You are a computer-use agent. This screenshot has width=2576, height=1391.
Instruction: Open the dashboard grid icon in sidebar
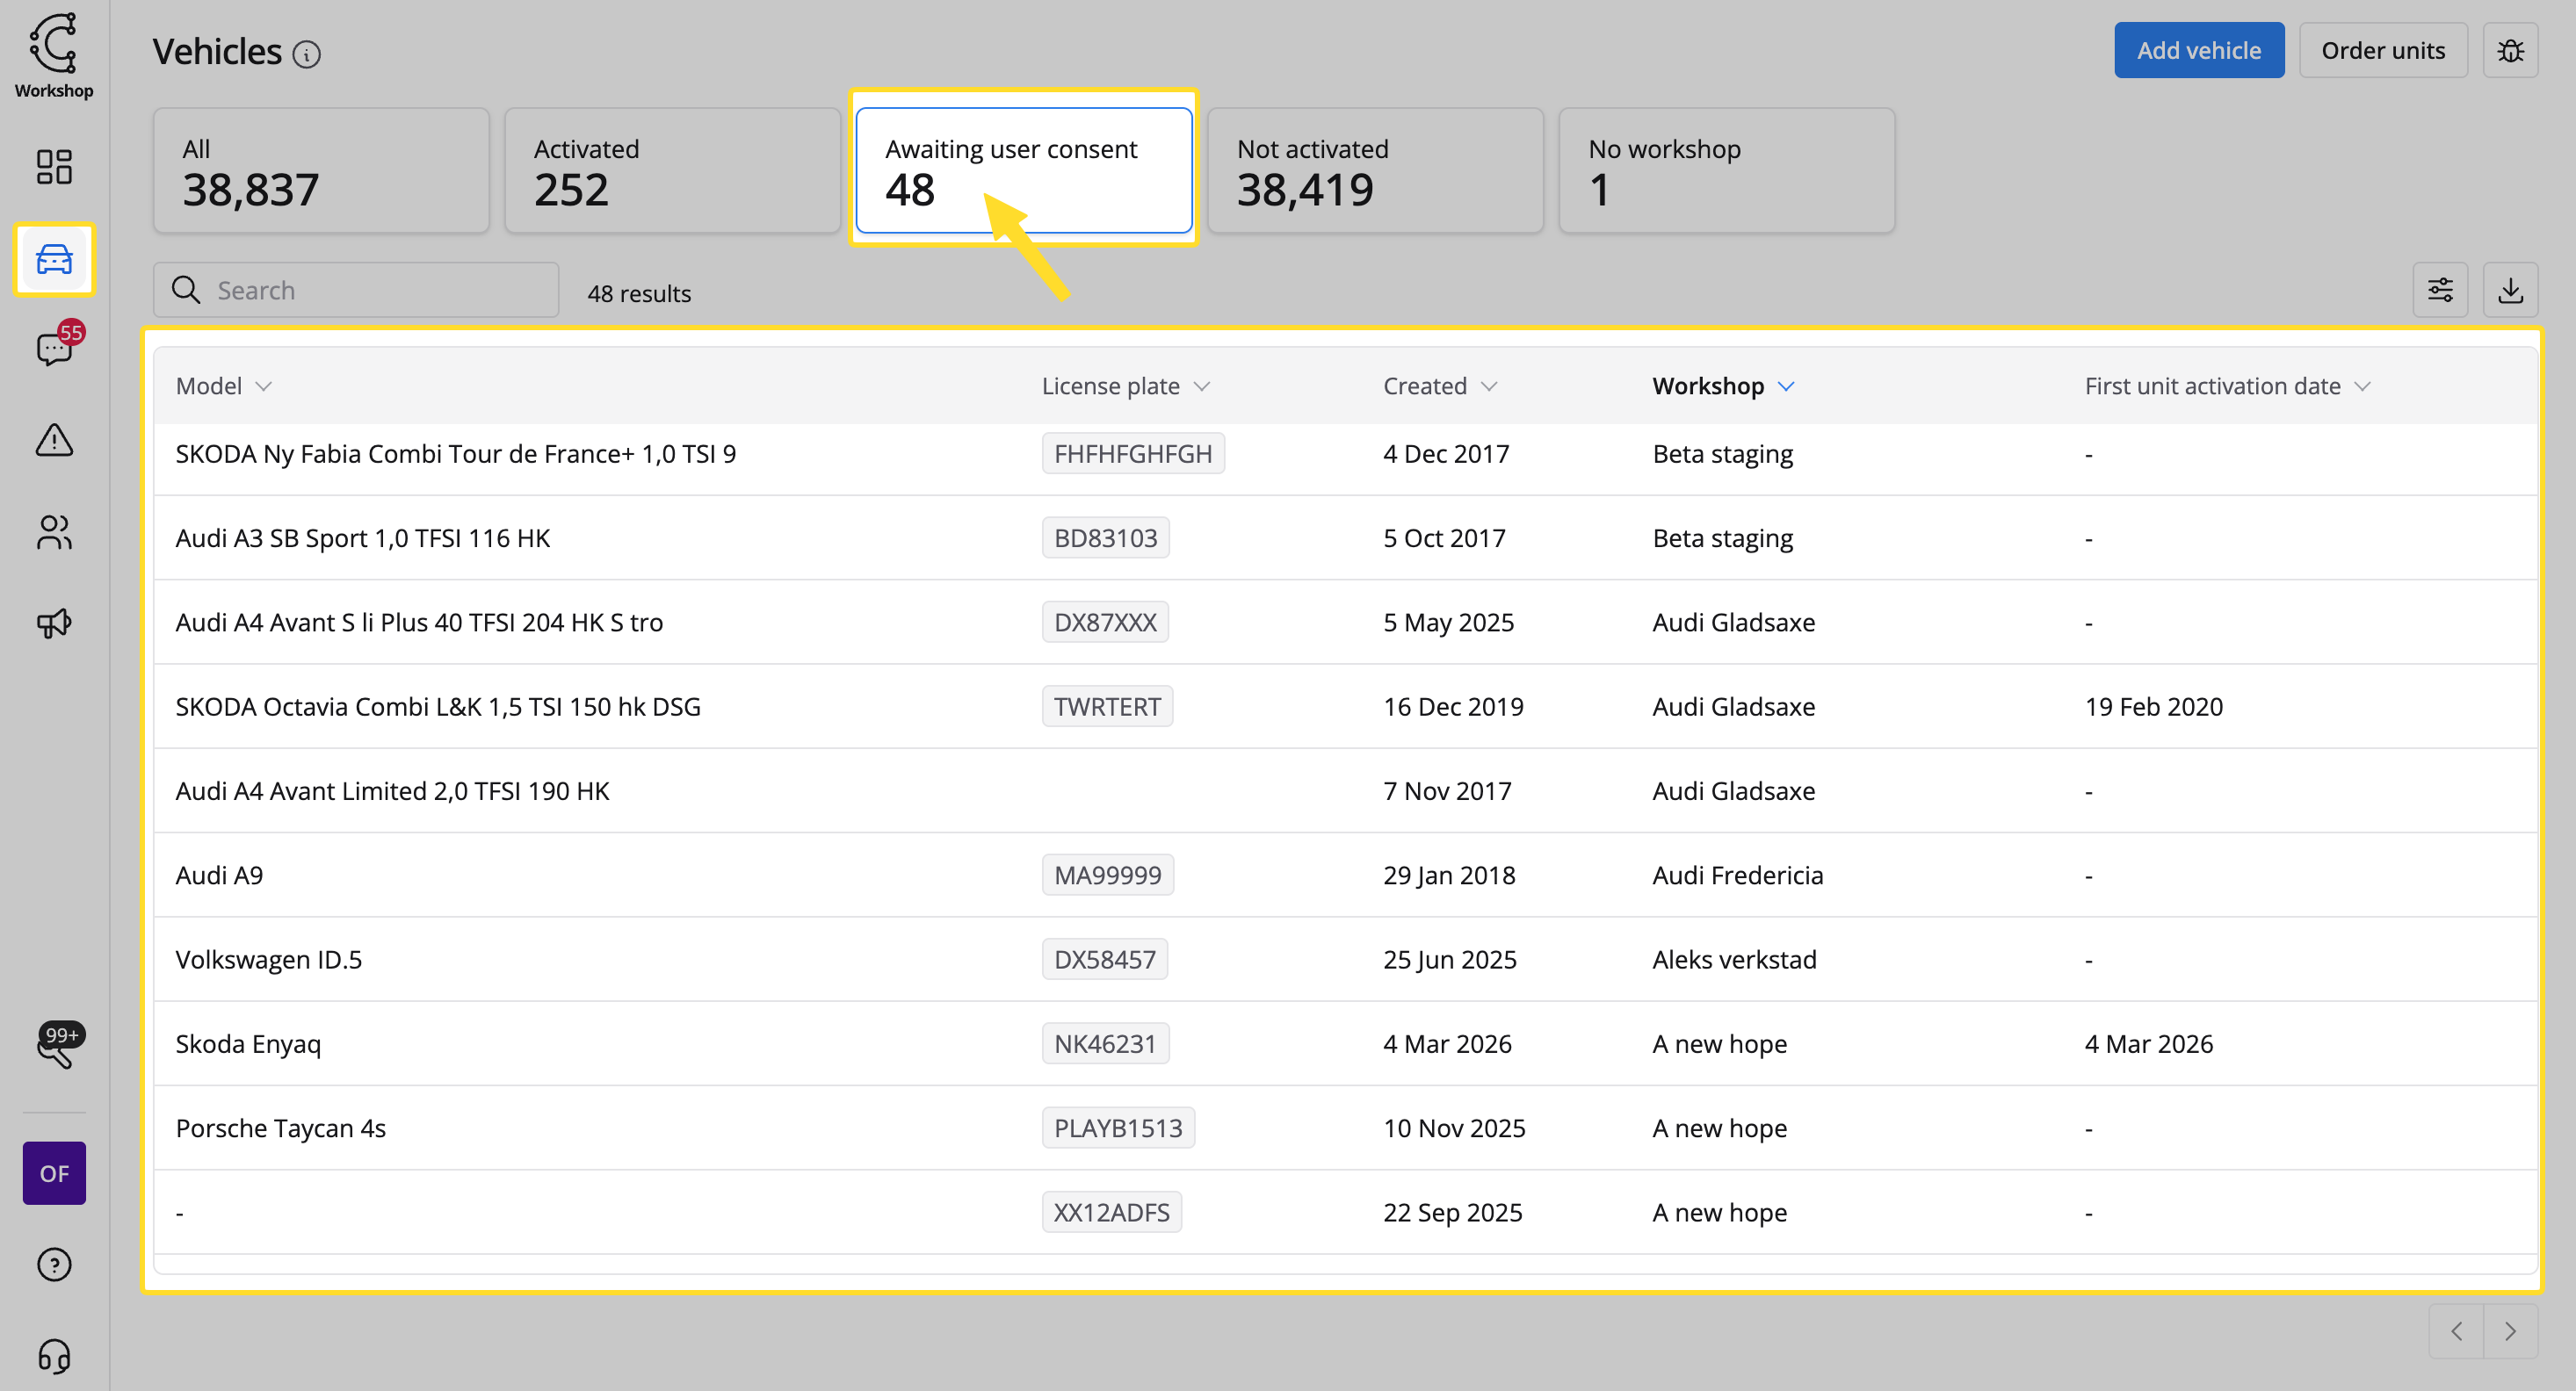pyautogui.click(x=54, y=167)
